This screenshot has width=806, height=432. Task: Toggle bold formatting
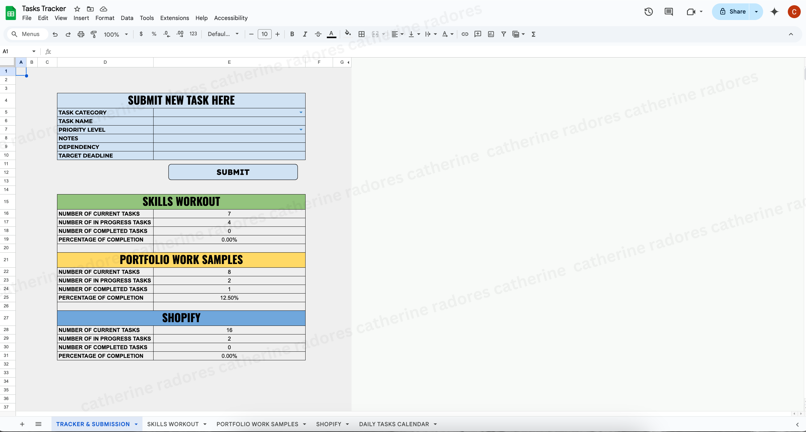click(x=292, y=34)
